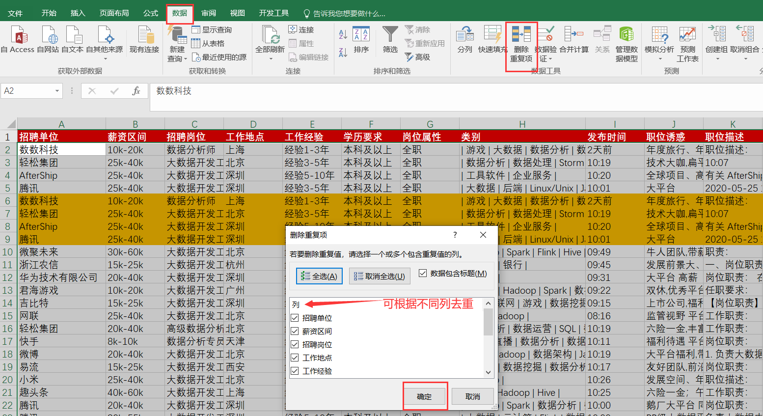
Task: Switch to the 开始 home tab
Action: tap(49, 13)
